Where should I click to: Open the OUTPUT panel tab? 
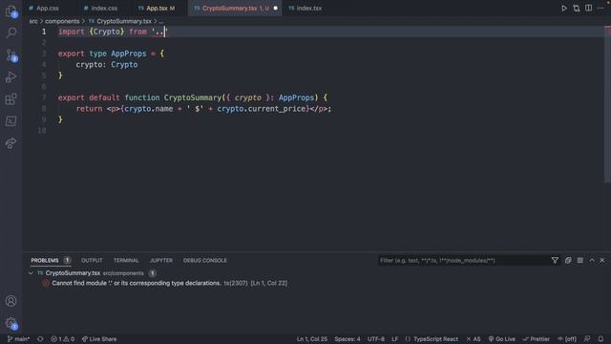(x=92, y=260)
